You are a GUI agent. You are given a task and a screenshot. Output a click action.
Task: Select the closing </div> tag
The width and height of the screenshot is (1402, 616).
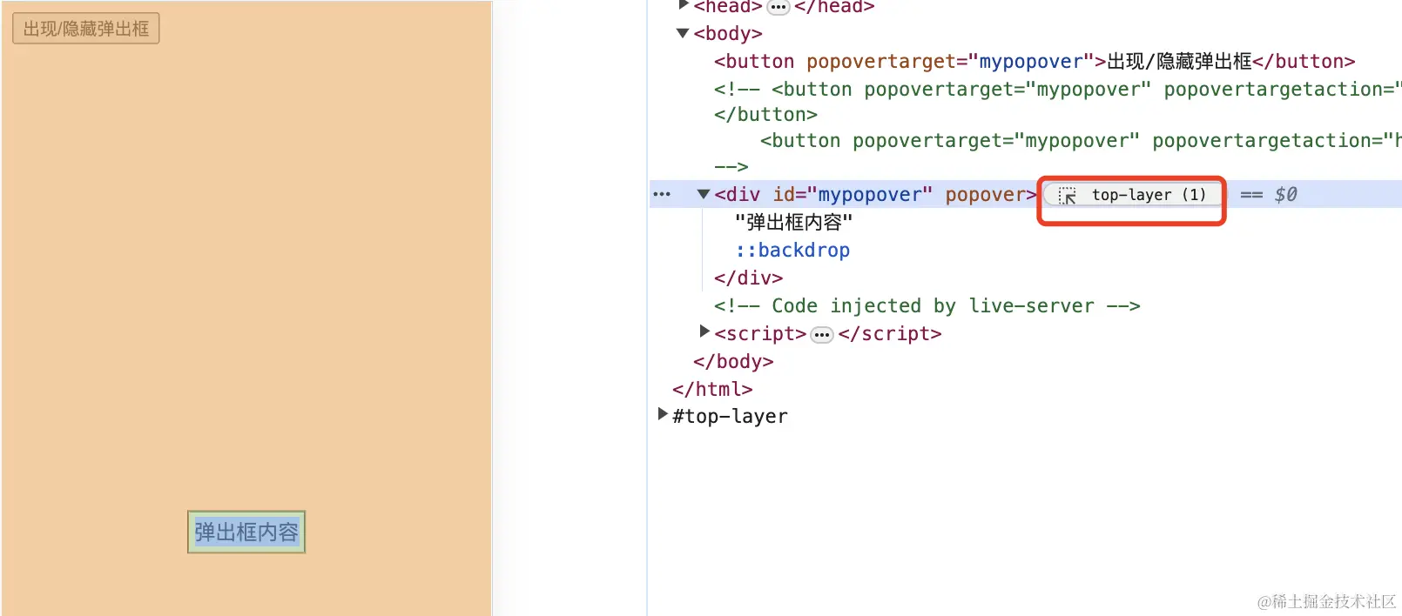[x=748, y=278]
